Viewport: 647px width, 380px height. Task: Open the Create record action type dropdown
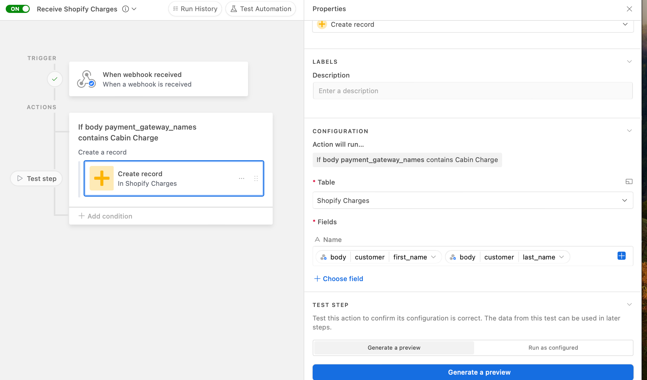(473, 25)
